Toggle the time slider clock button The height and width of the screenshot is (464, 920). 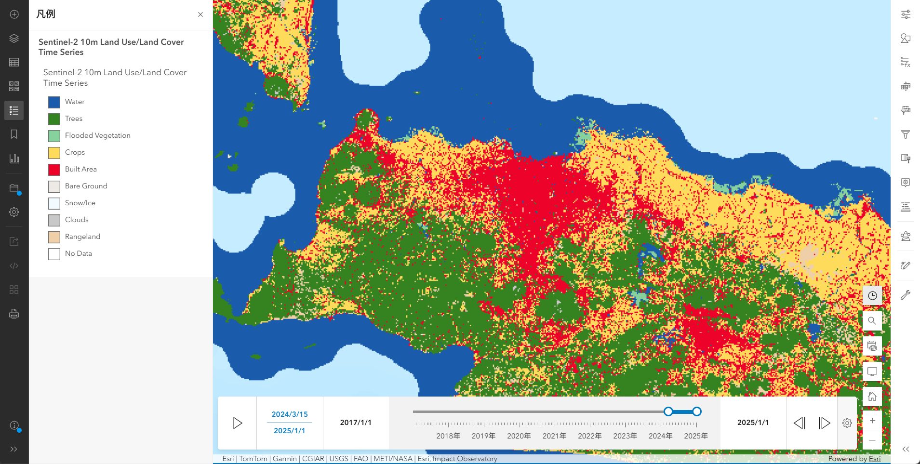coord(872,296)
